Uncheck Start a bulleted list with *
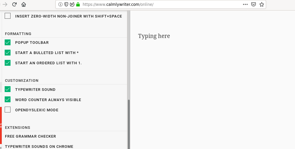 (8, 53)
